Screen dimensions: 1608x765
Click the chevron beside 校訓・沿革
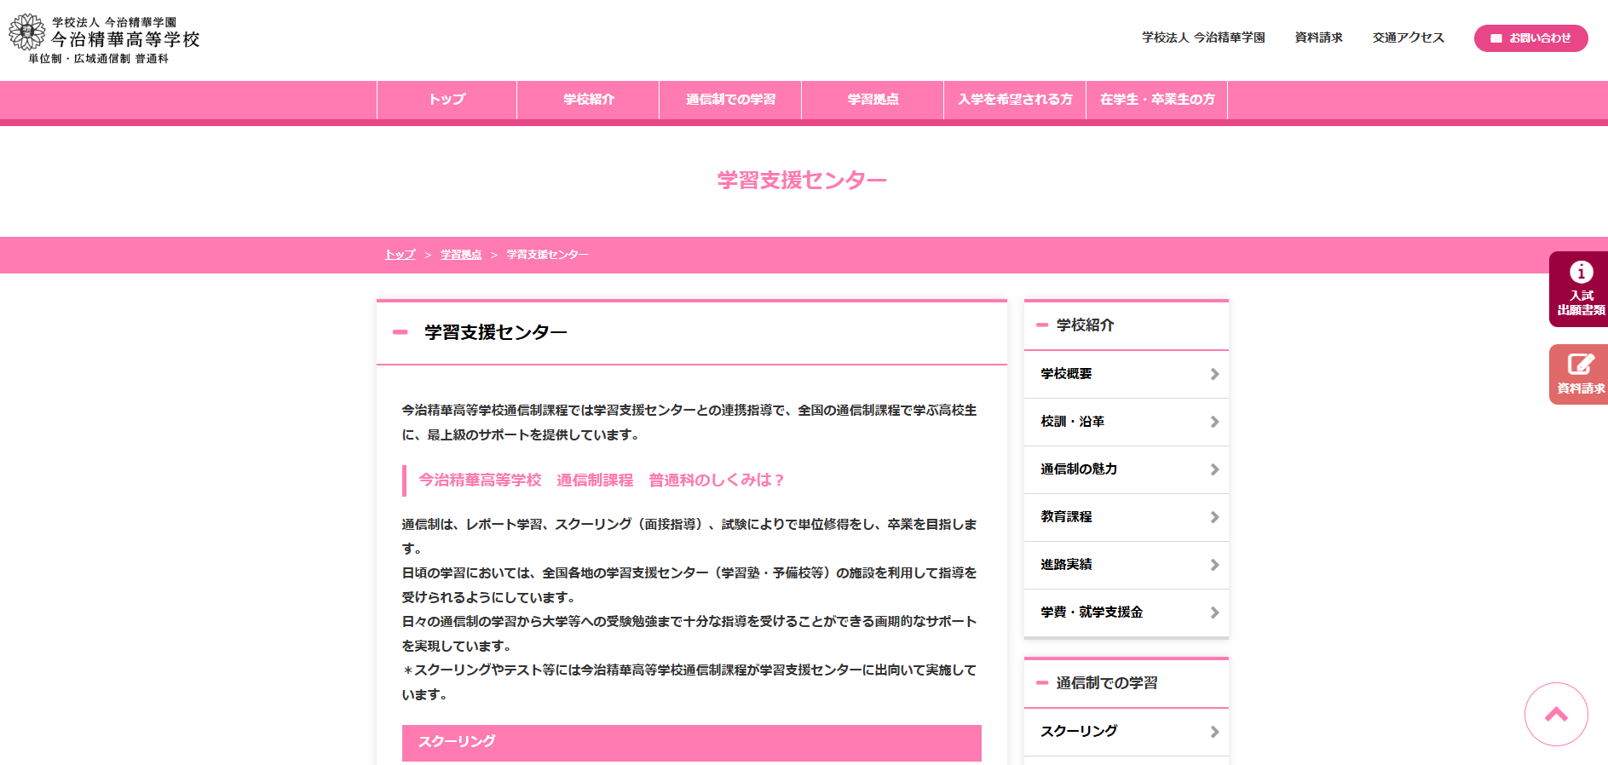click(1214, 422)
